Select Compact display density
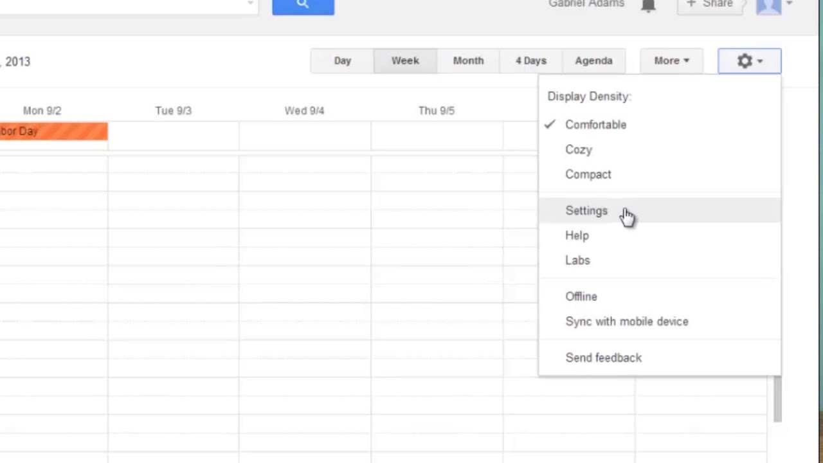Image resolution: width=823 pixels, height=463 pixels. pyautogui.click(x=588, y=174)
